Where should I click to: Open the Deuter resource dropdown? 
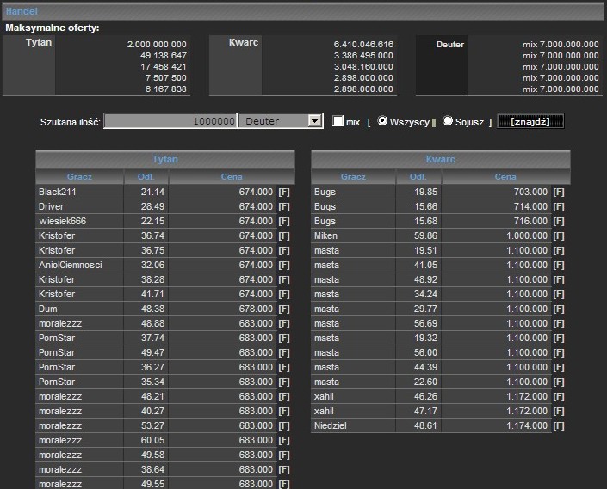(313, 121)
